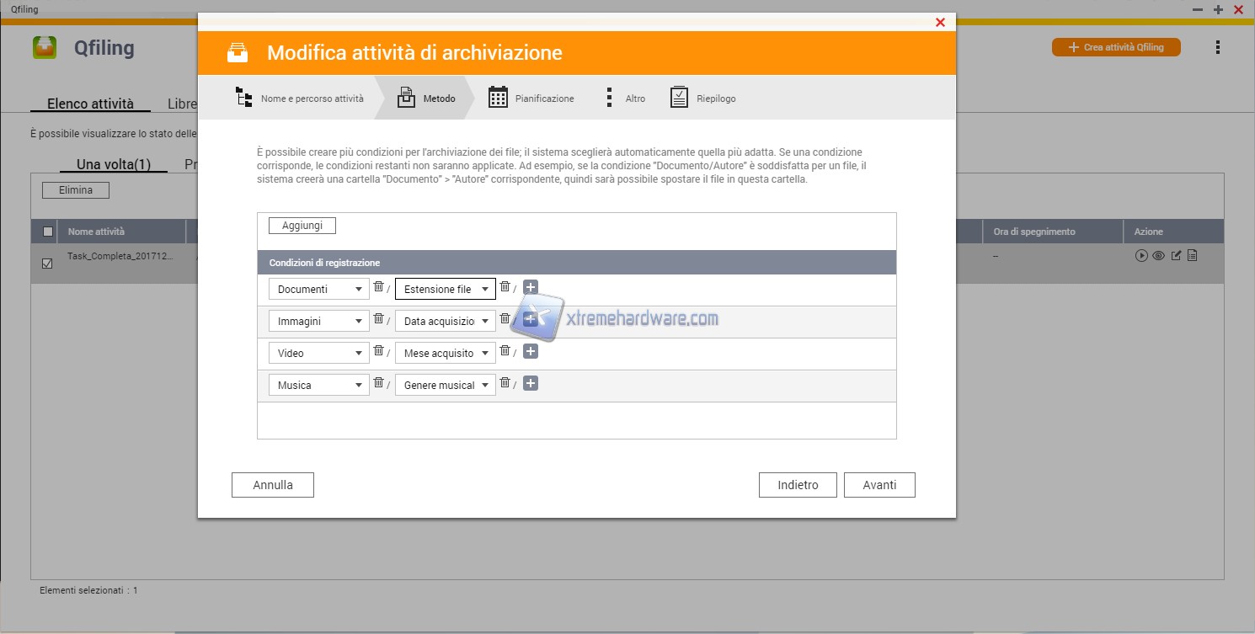Viewport: 1255px width, 634px height.
Task: Toggle the select-all checkbox in table header
Action: coord(48,232)
